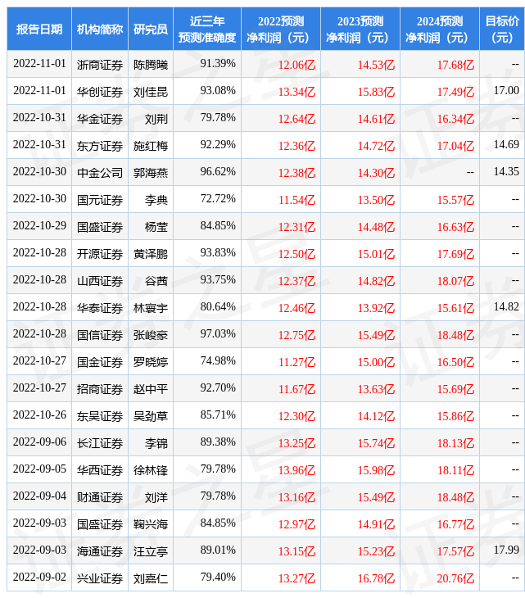The height and width of the screenshot is (598, 525).
Task: Select the 开源证券 institution cell
Action: tap(100, 254)
